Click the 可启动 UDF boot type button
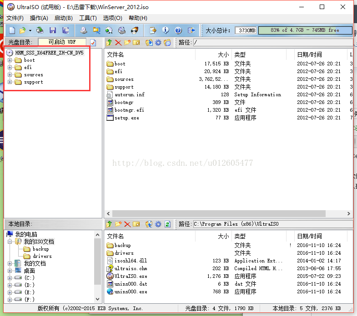 click(x=62, y=42)
